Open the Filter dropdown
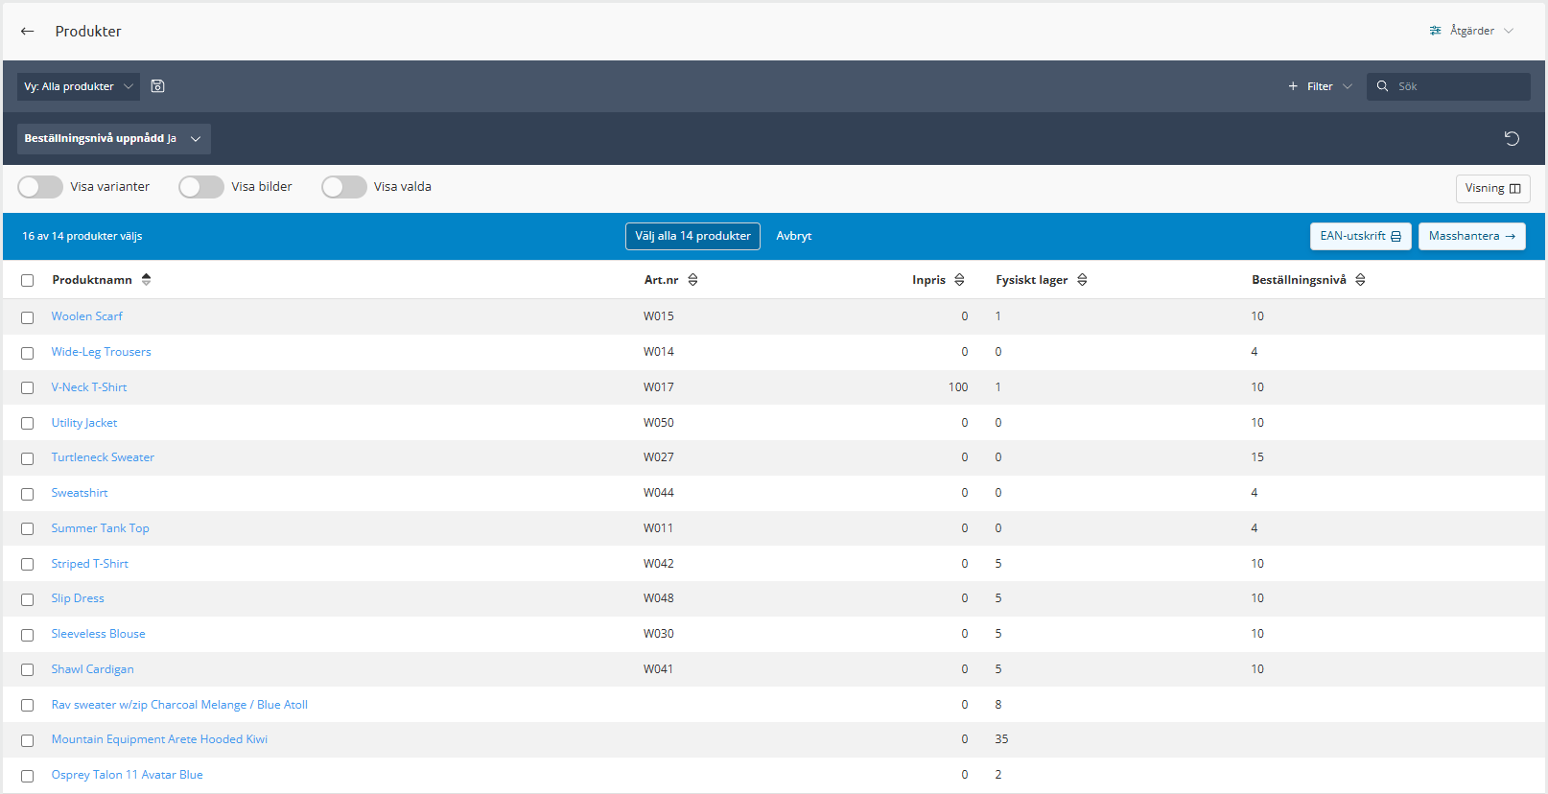 point(1320,86)
